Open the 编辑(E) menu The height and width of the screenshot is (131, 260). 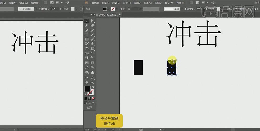(106, 3)
